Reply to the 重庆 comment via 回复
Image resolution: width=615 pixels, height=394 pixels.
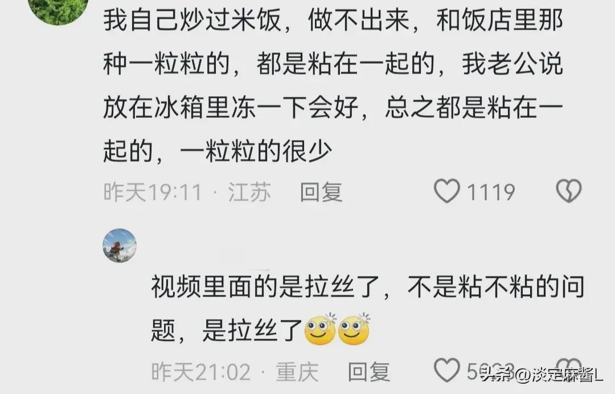[369, 372]
